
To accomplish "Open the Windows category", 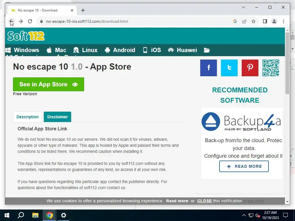I will (22, 50).
